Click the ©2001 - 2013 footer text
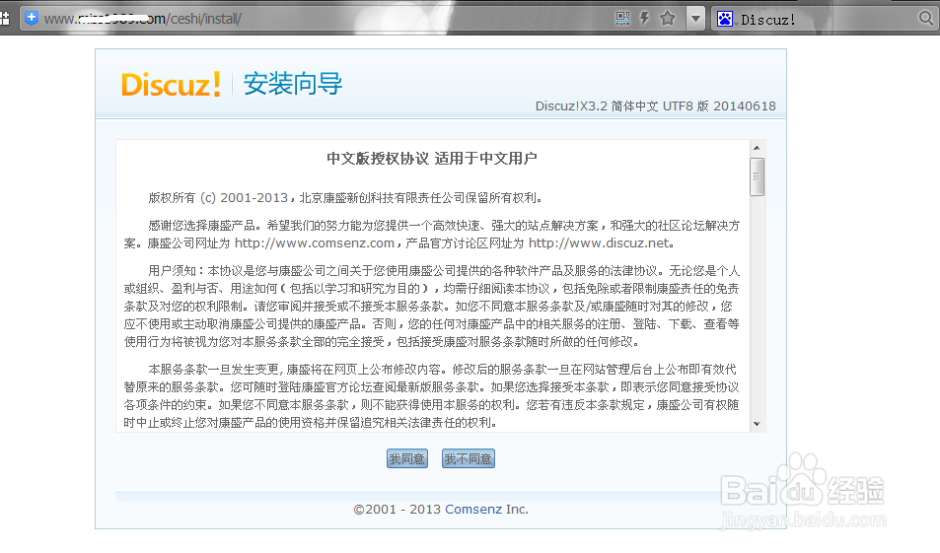Viewport: 940px width, 553px height. click(398, 510)
